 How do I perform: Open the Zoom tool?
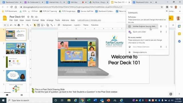[27, 25]
